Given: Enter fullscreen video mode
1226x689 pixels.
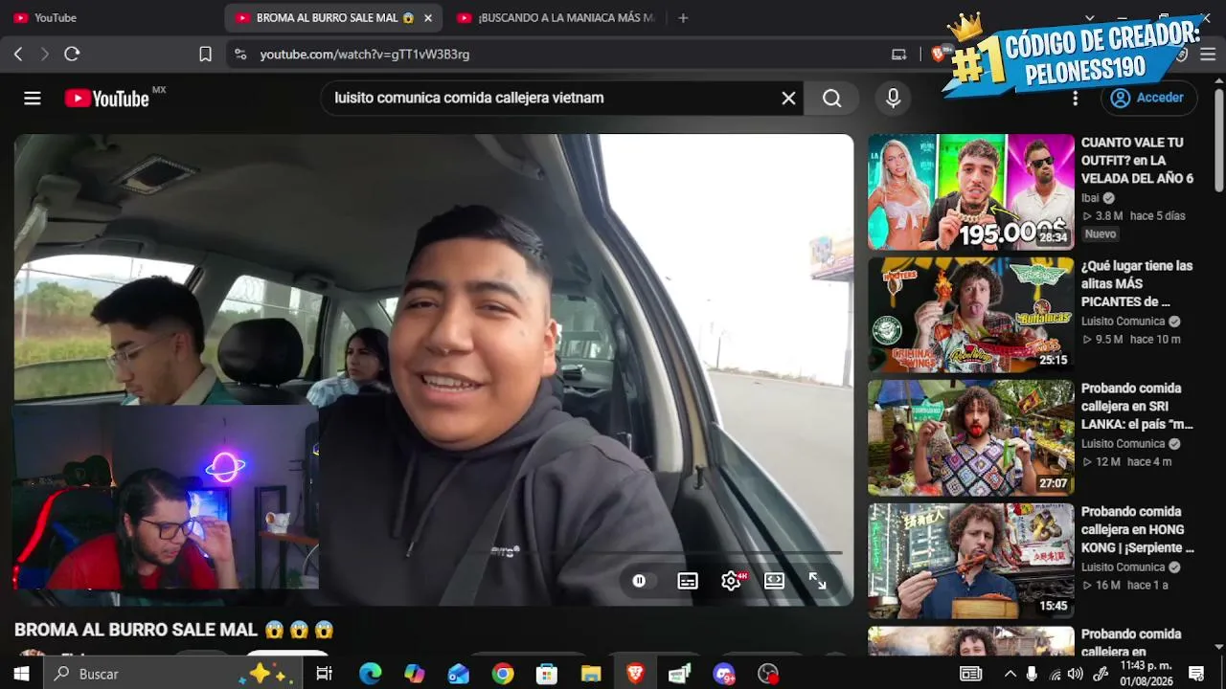Looking at the screenshot, I should (x=817, y=581).
